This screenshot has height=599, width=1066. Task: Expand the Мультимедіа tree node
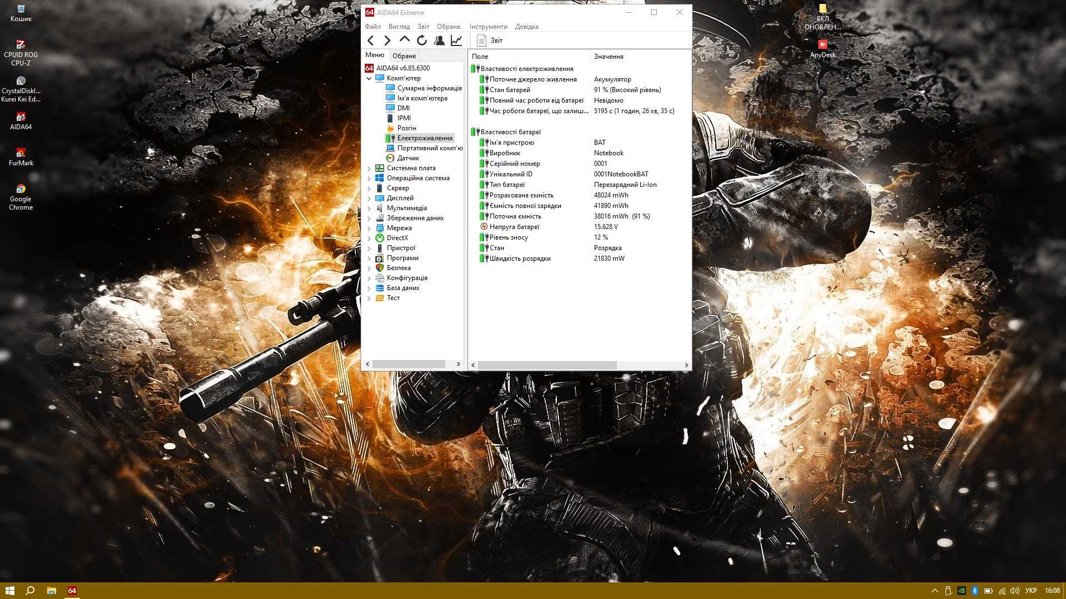click(x=369, y=208)
